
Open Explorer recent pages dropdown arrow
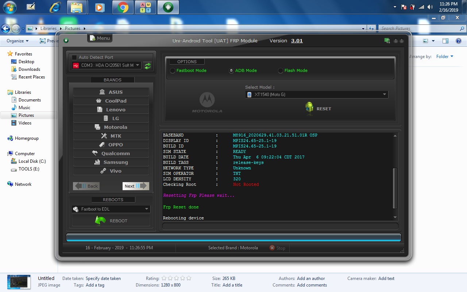[23, 28]
